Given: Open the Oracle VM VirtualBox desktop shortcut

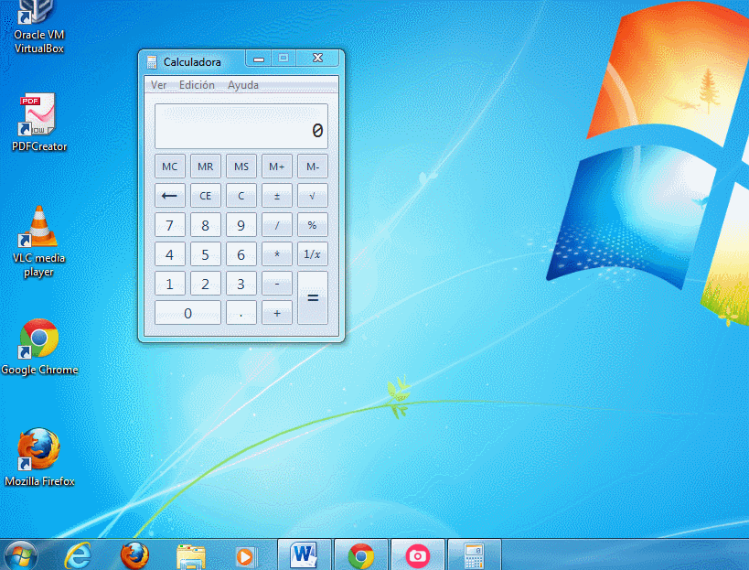Looking at the screenshot, I should 38,27.
